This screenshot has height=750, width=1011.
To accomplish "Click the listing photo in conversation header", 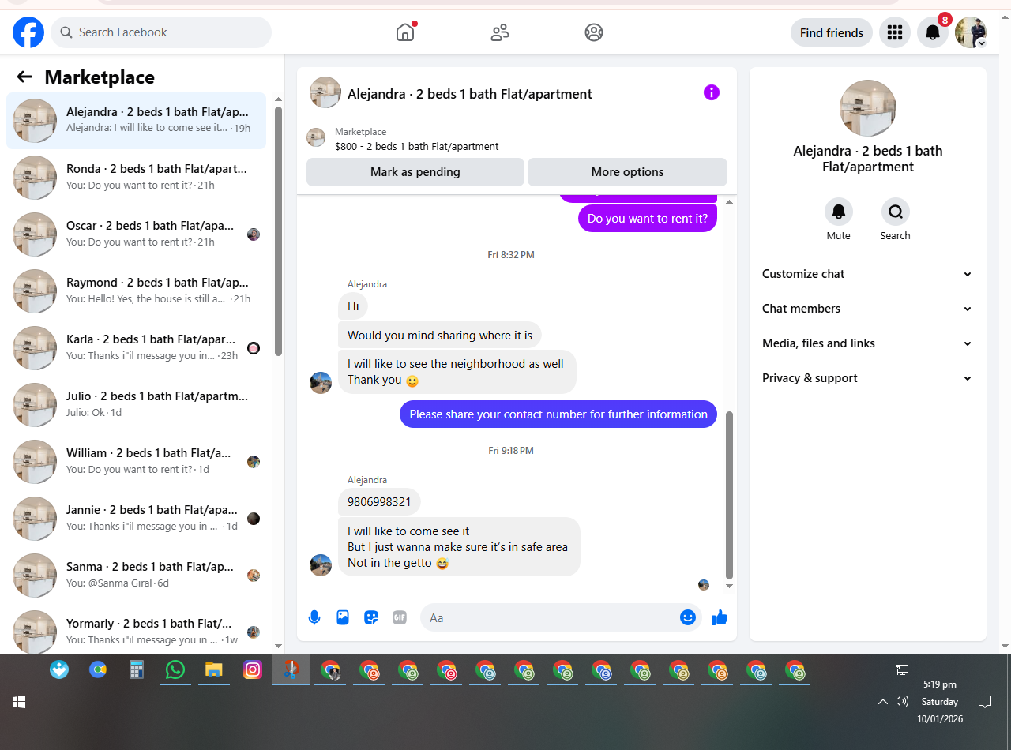I will pyautogui.click(x=325, y=92).
